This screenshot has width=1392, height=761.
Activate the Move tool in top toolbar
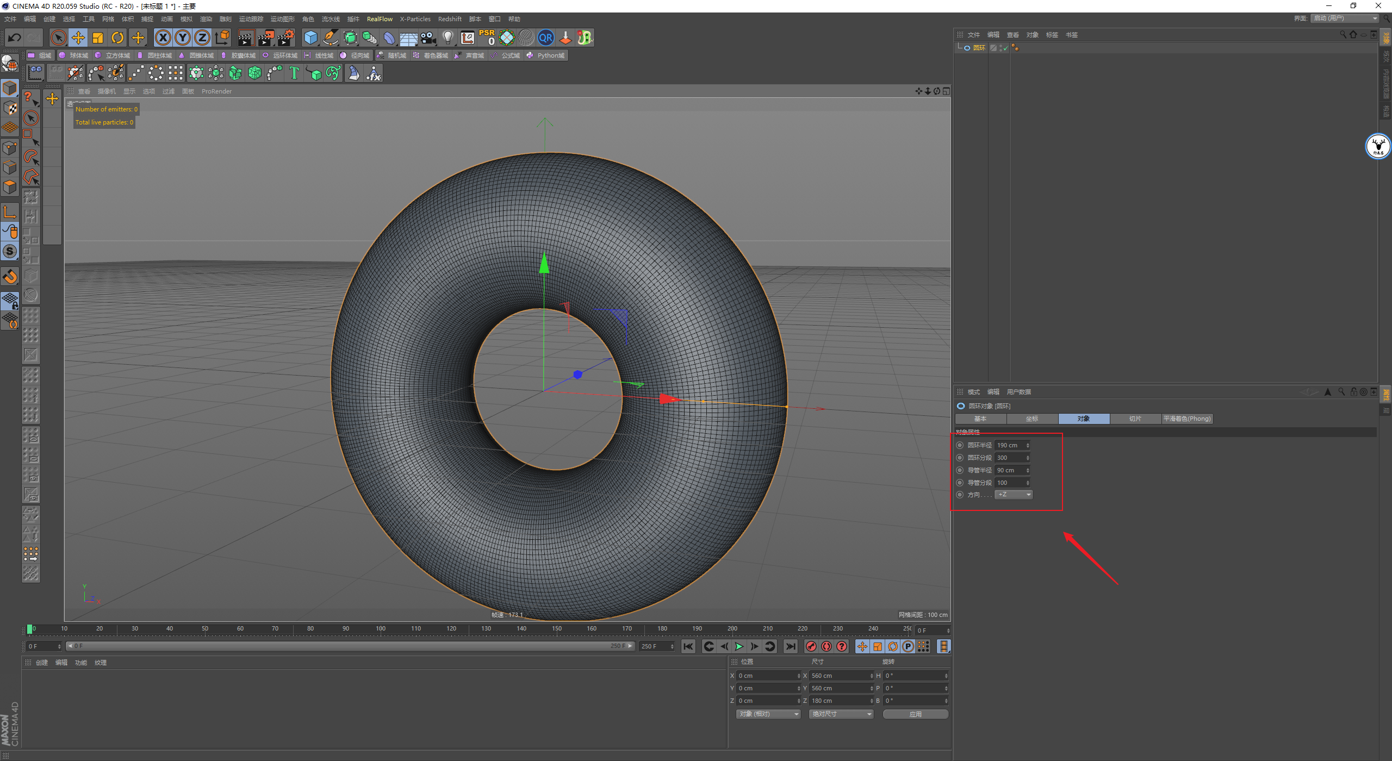(x=78, y=38)
